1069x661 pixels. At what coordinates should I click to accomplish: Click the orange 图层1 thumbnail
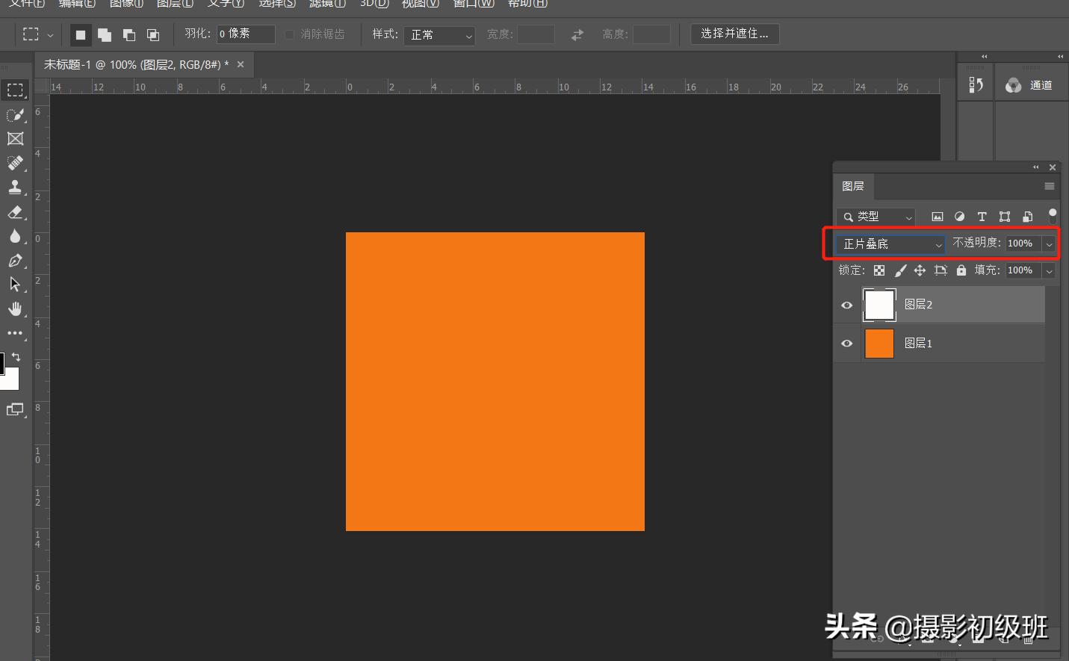879,344
